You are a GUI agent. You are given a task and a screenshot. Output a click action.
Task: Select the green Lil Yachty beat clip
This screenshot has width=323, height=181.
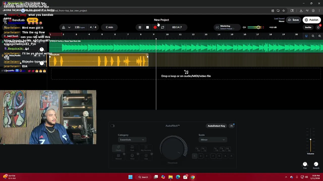click(186, 46)
